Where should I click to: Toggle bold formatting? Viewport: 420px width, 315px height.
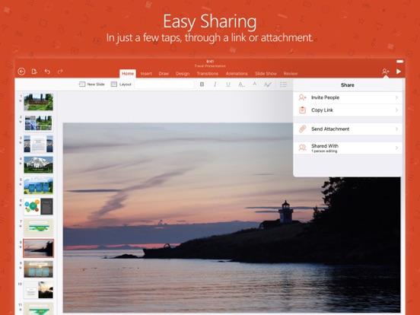tap(202, 84)
